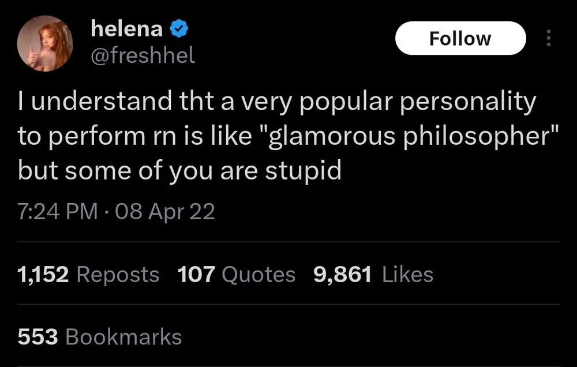577x367 pixels.
Task: Click the blue verified badge next to helena
Action: click(x=178, y=29)
